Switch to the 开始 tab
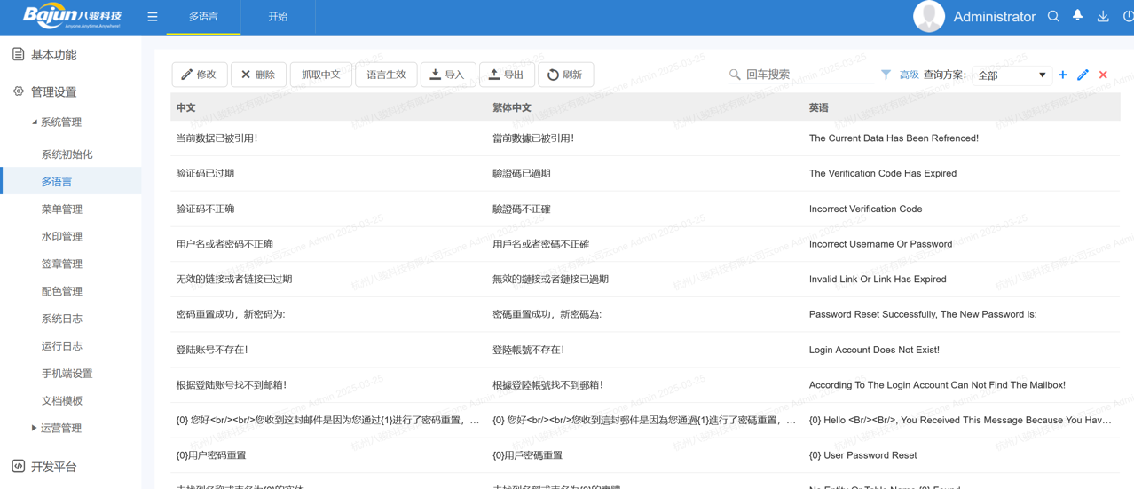The image size is (1134, 489). coord(278,17)
